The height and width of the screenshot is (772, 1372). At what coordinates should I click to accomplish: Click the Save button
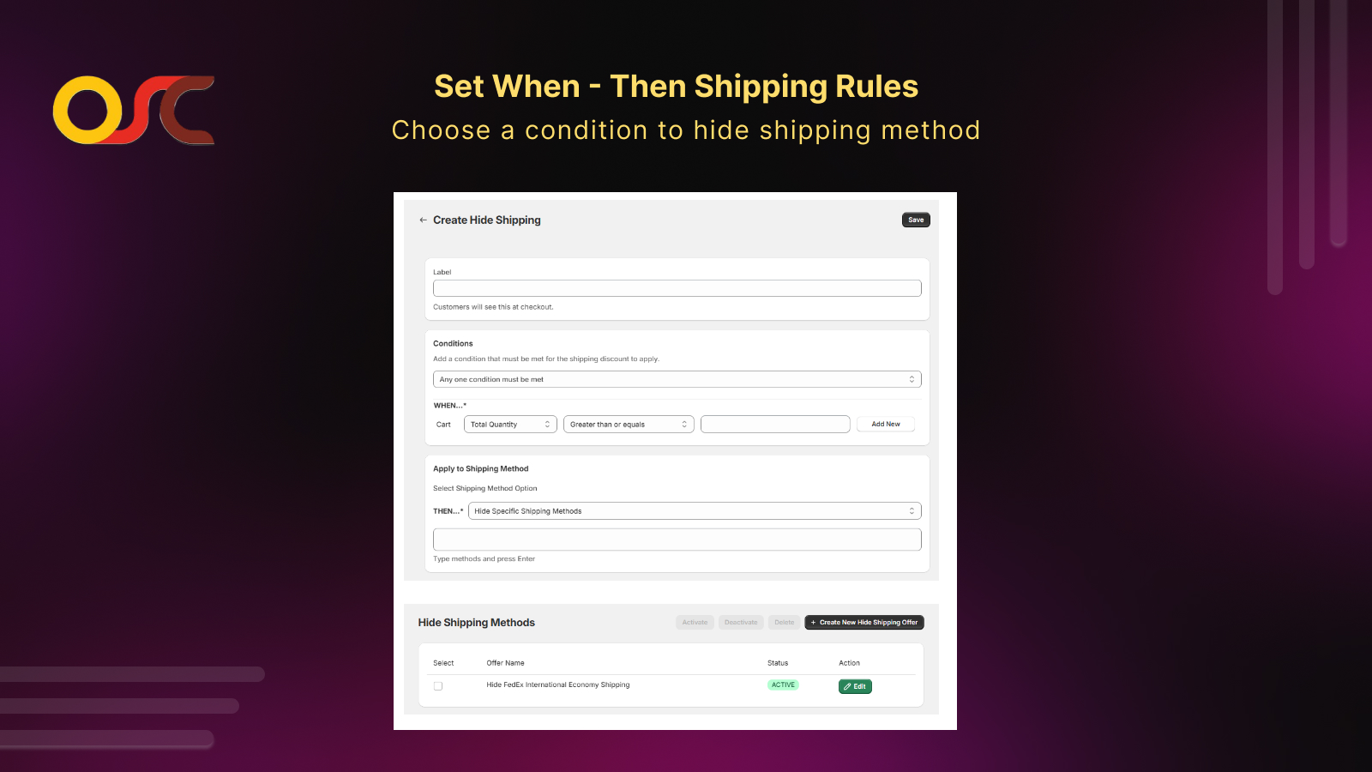(x=915, y=220)
